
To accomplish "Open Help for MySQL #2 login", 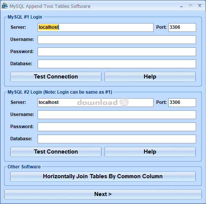I will tap(150, 152).
